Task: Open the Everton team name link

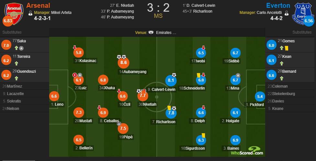Action: (x=278, y=5)
